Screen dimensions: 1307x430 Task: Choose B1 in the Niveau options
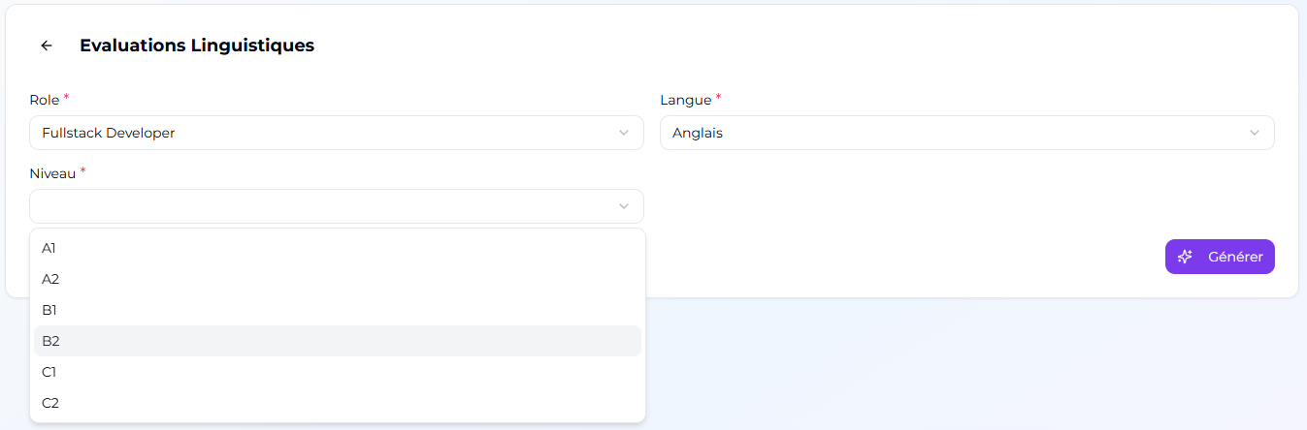338,310
